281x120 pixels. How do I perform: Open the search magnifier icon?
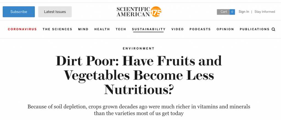tap(273, 29)
